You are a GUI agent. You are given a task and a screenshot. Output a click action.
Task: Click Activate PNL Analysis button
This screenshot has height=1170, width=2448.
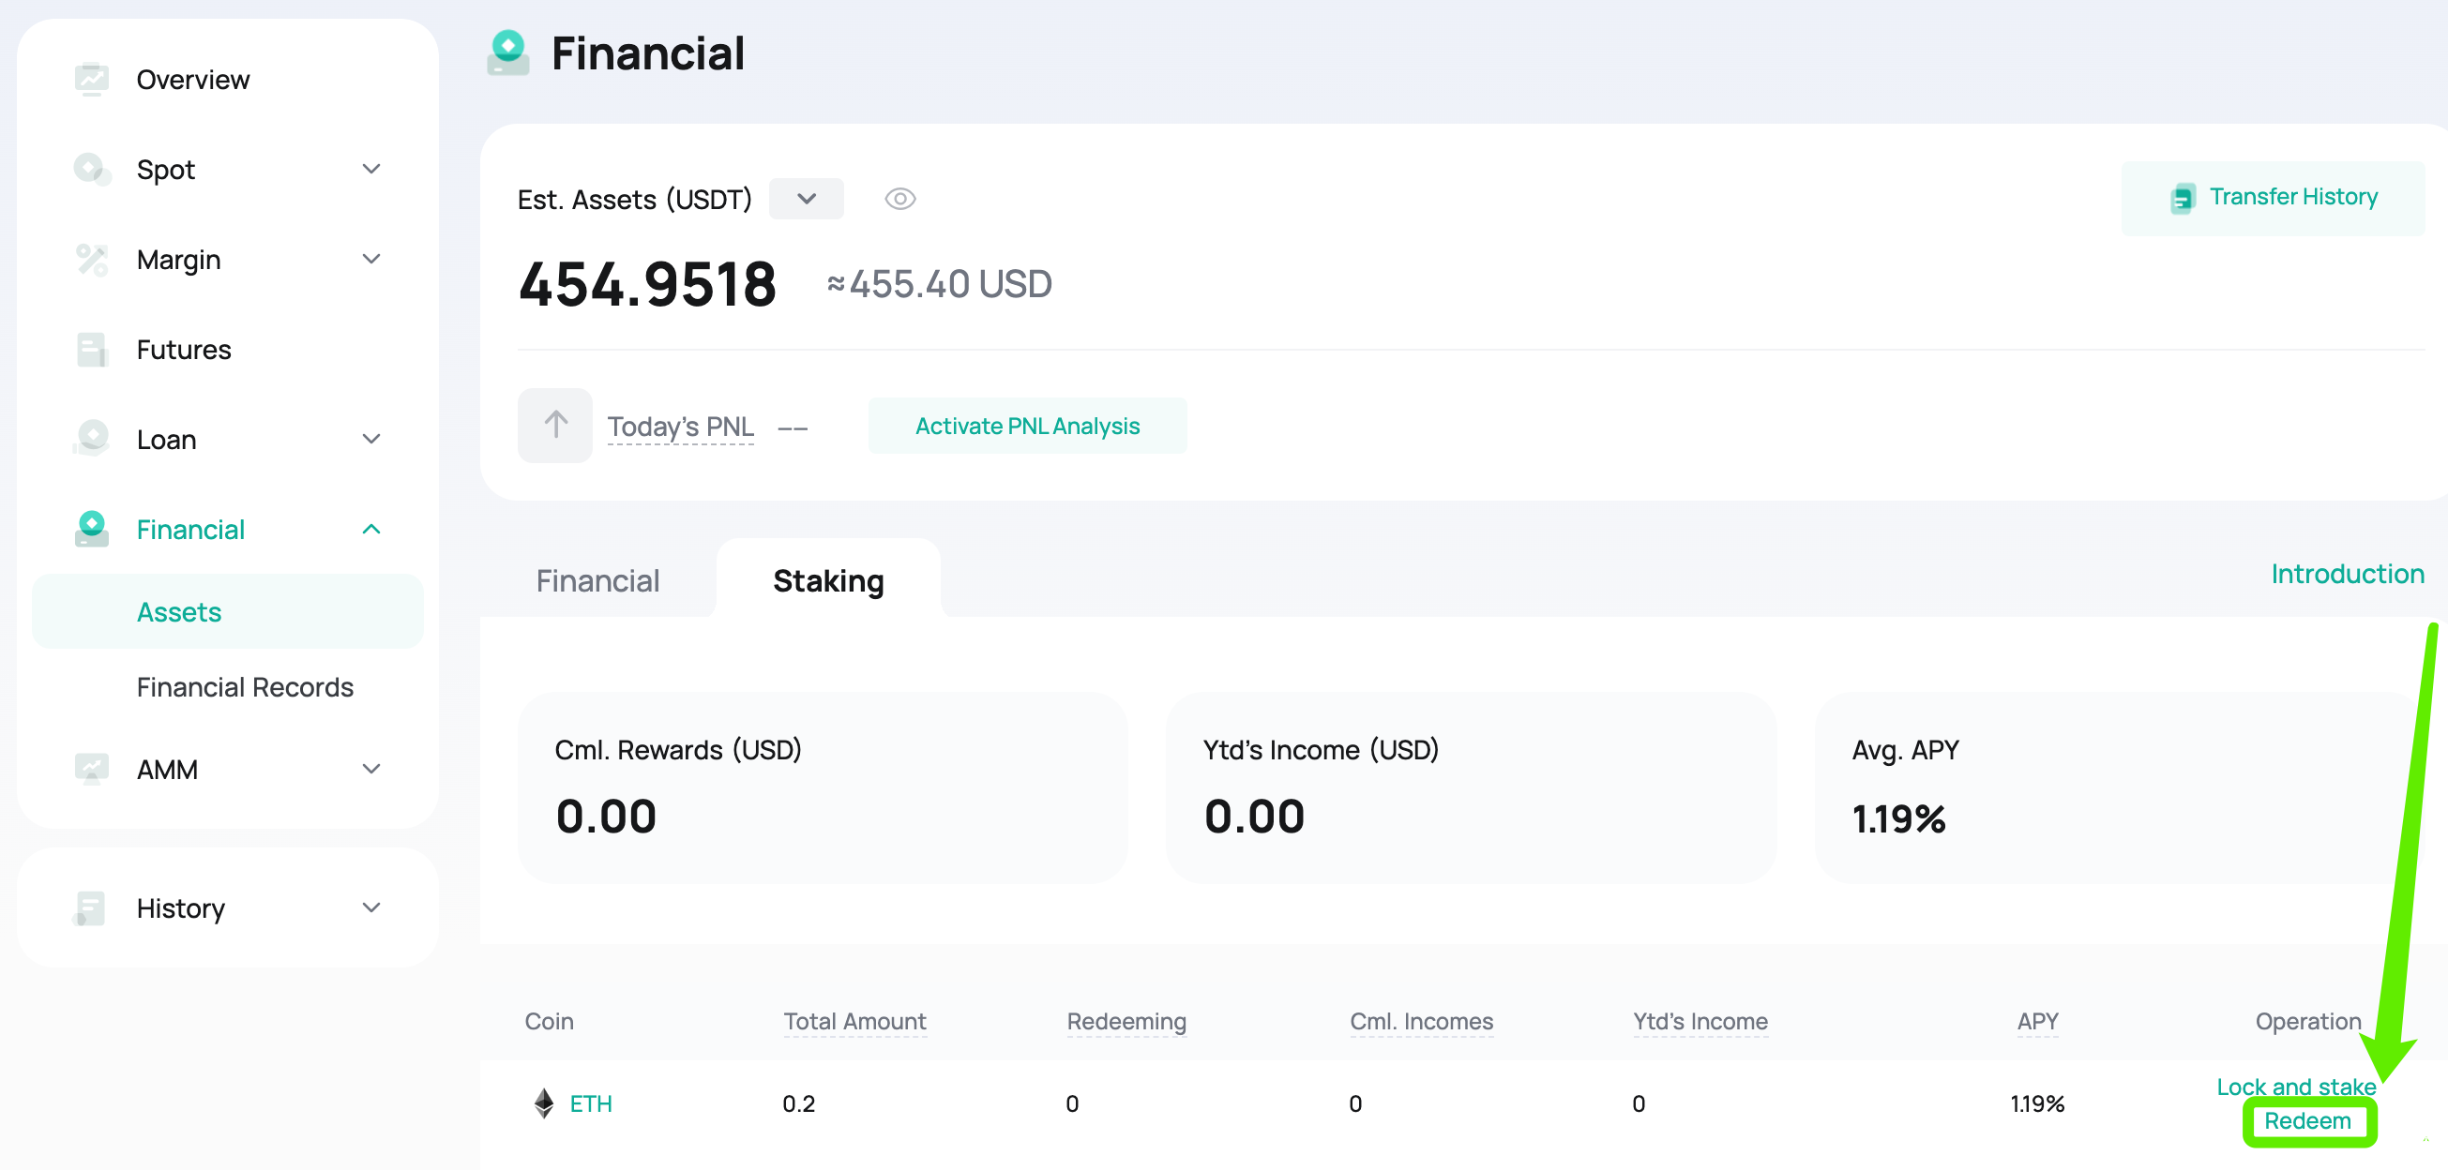click(1027, 426)
